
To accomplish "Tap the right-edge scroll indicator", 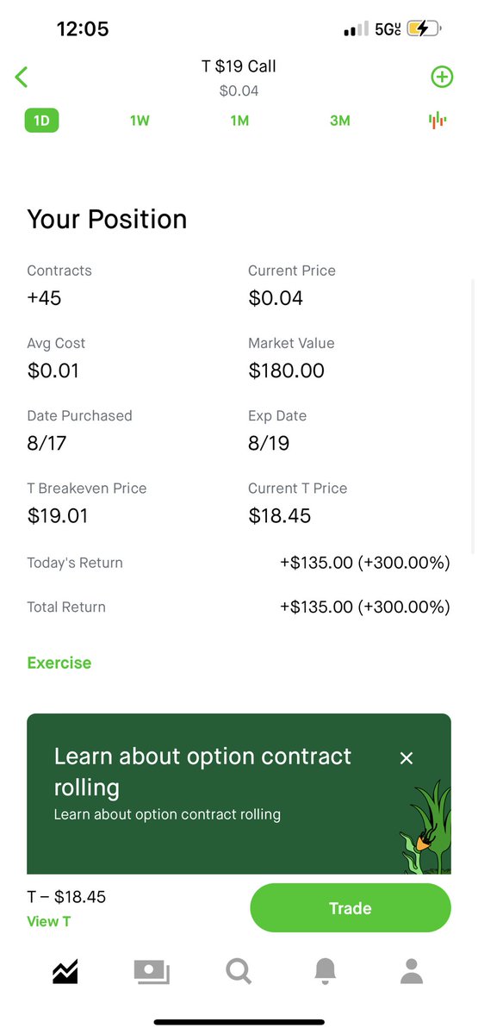I will click(472, 416).
